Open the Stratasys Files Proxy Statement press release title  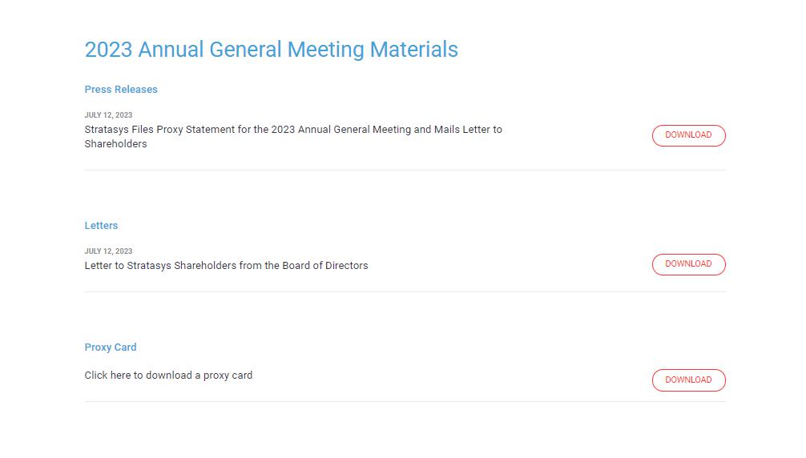(292, 130)
